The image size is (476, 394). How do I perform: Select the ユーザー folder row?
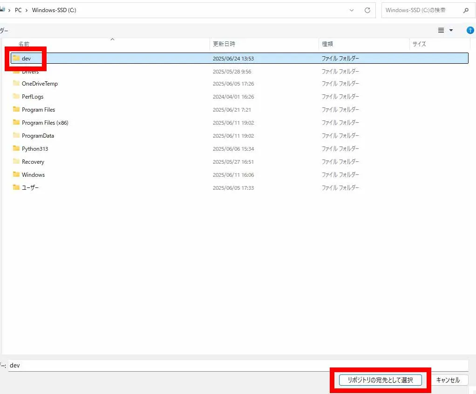point(30,188)
